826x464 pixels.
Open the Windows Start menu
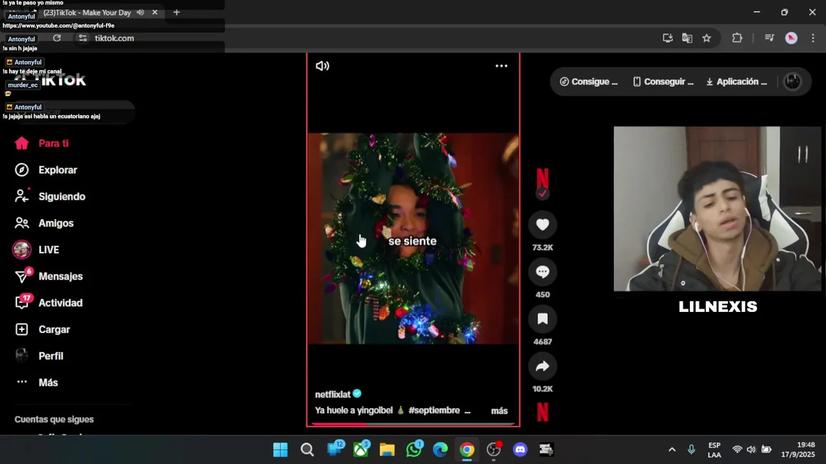(x=280, y=450)
